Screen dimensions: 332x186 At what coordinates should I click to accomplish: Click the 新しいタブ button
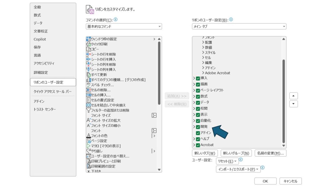click(x=205, y=153)
